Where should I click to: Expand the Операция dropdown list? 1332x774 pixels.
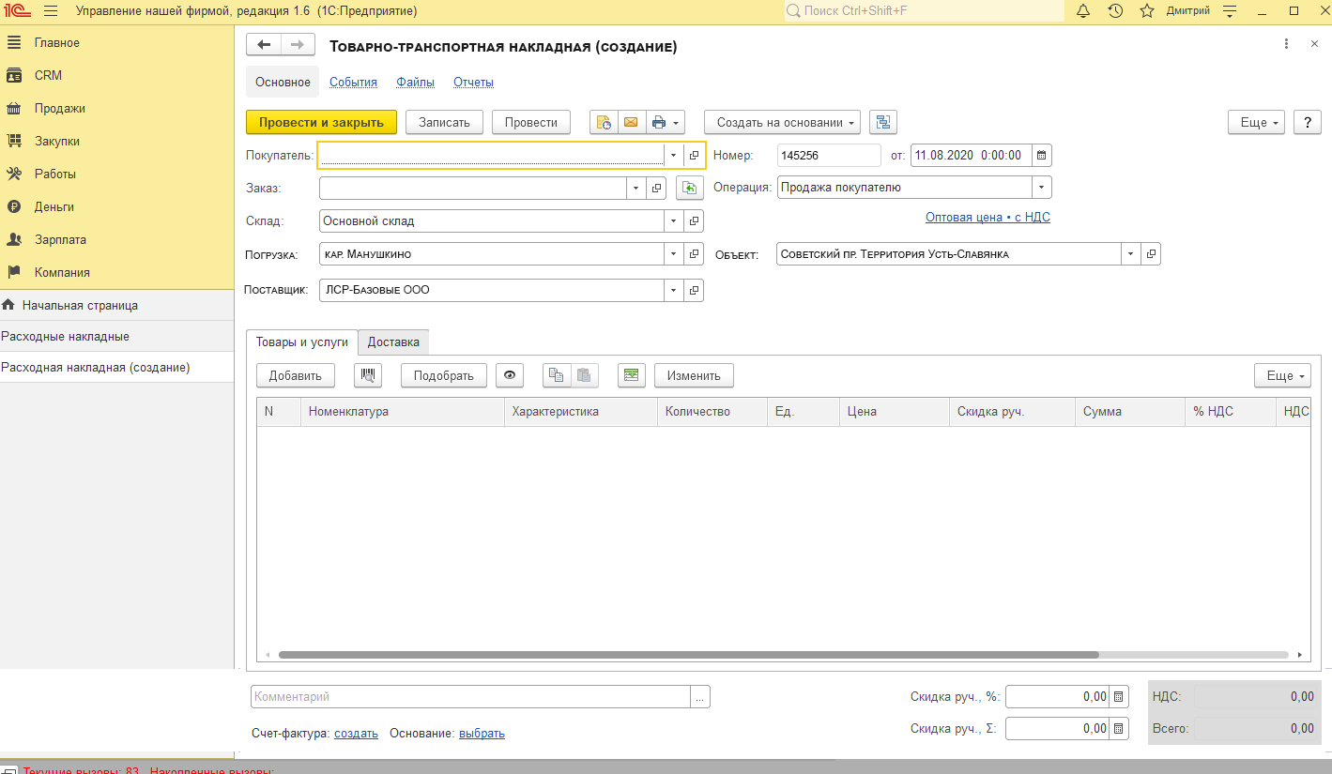[x=1041, y=188]
